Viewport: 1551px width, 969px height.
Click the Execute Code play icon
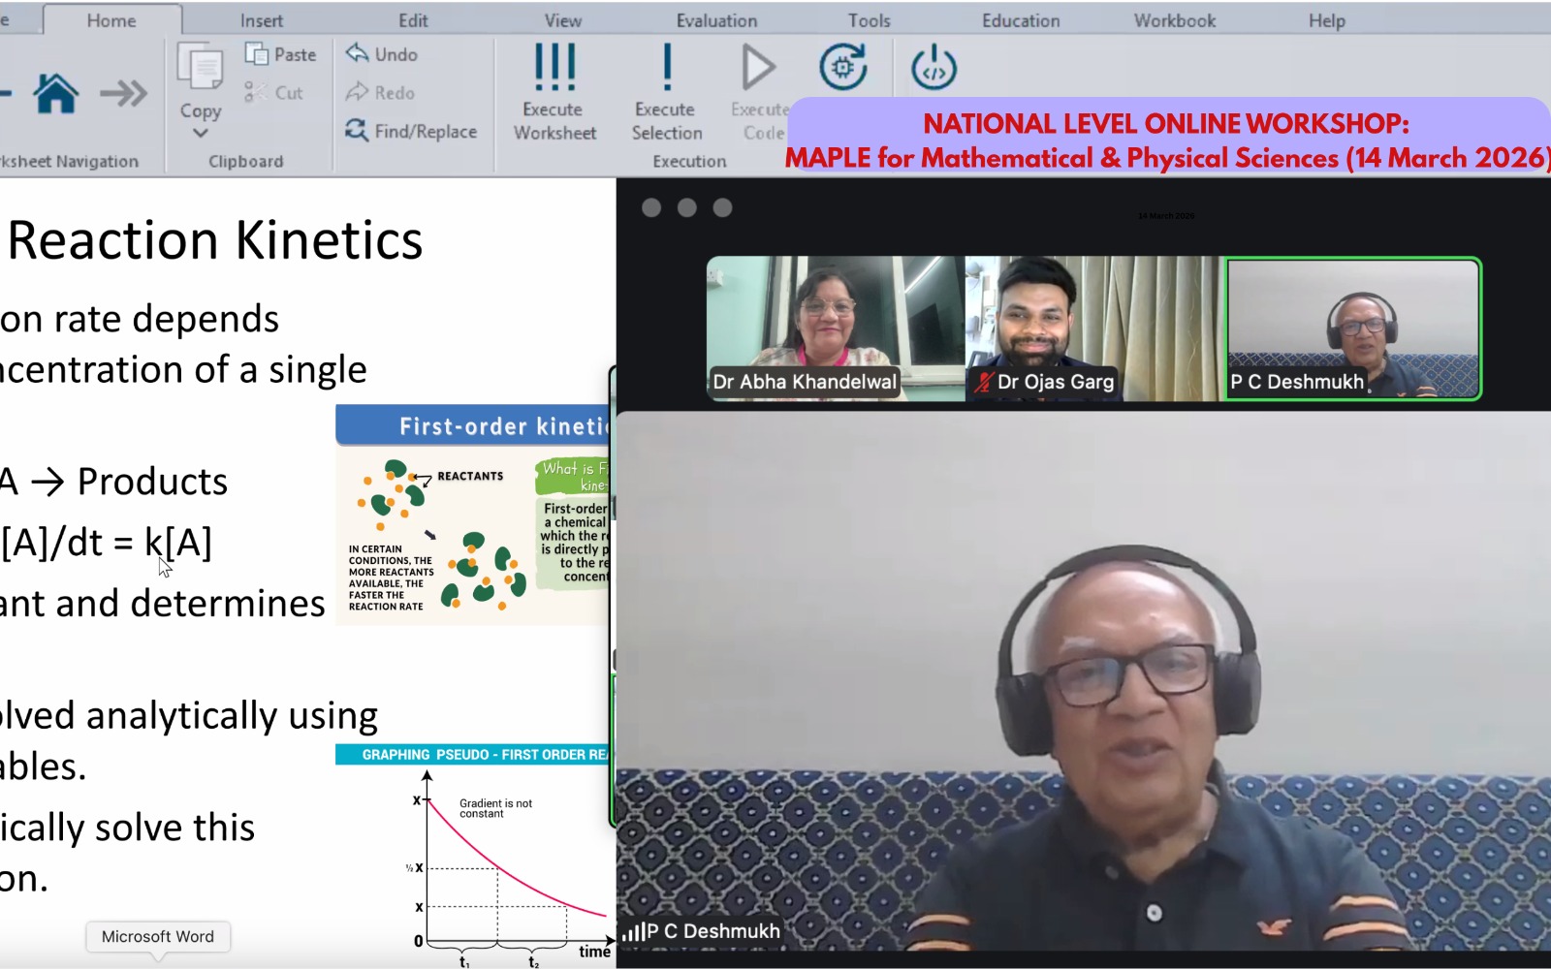758,68
